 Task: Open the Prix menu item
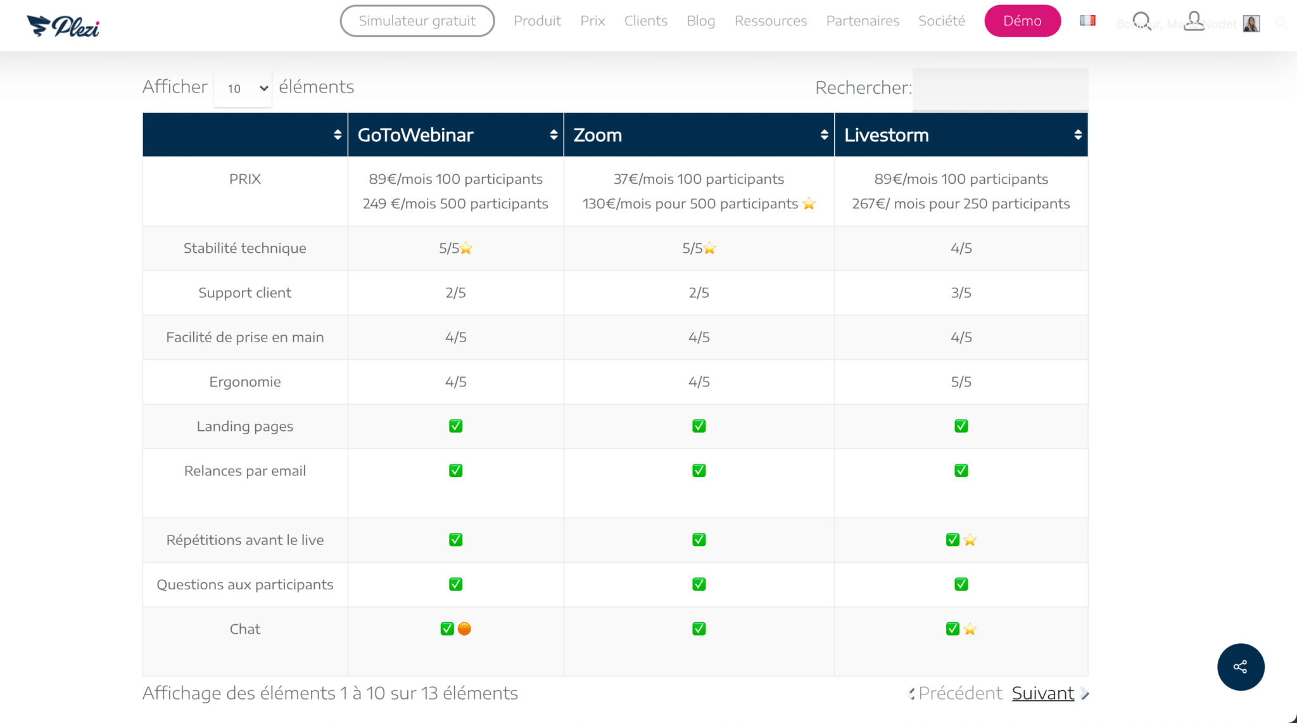pos(592,20)
